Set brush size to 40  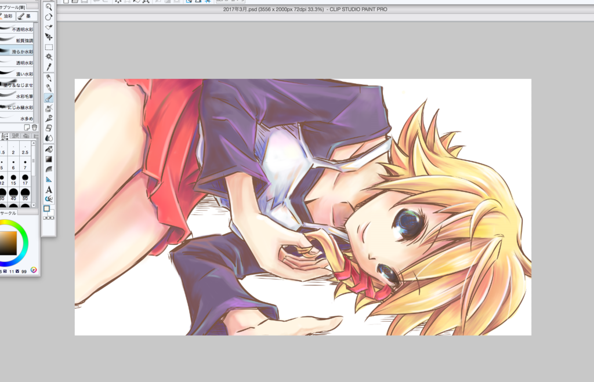click(13, 195)
